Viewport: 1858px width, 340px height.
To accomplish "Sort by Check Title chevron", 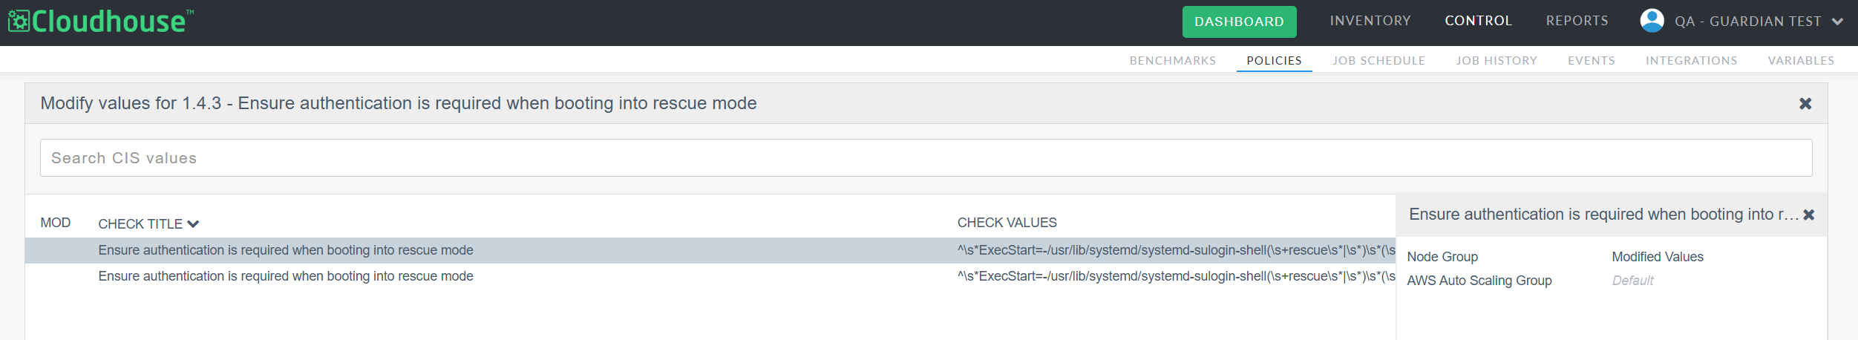I will 194,223.
